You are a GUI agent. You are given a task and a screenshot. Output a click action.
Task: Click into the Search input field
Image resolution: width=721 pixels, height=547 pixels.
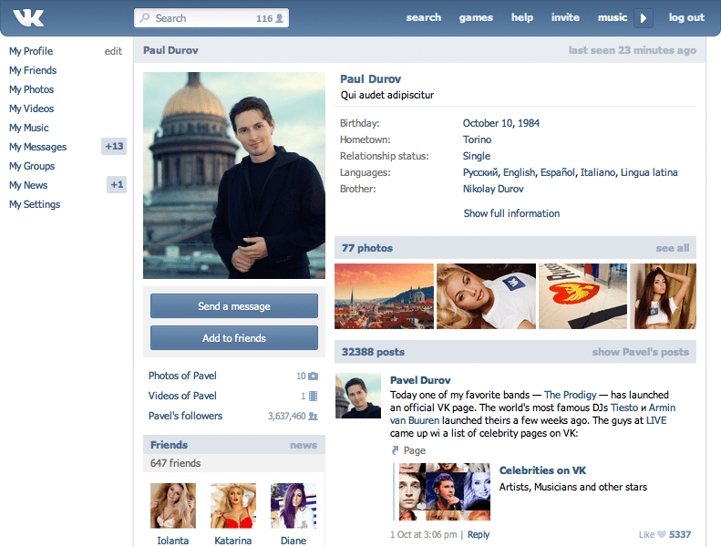(x=201, y=18)
